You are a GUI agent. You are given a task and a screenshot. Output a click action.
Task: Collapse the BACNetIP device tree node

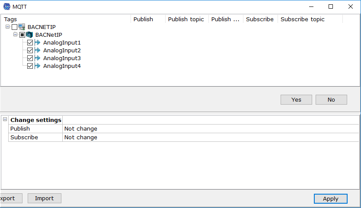coord(15,35)
